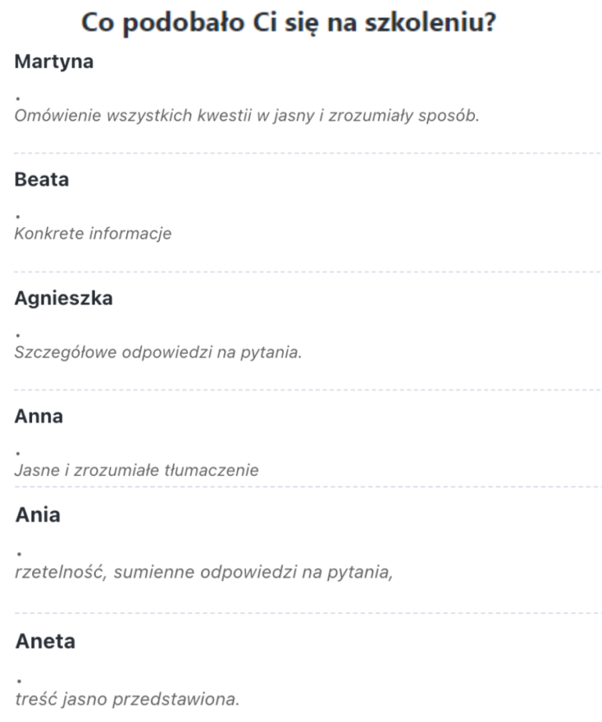Click Martyna's comment about "Omówienie wszystkich kwestii"

(246, 116)
